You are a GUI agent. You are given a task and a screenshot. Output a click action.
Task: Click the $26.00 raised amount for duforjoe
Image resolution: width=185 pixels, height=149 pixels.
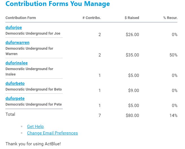pos(132,35)
